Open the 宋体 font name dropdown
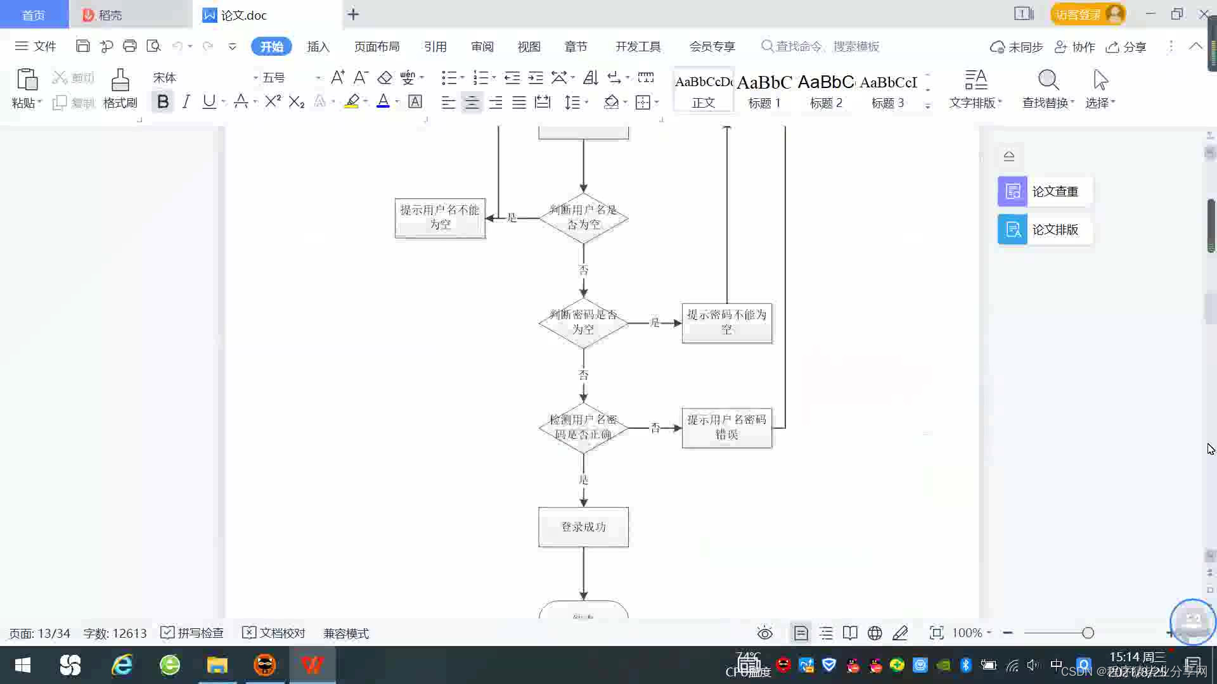The image size is (1217, 684). pyautogui.click(x=255, y=78)
